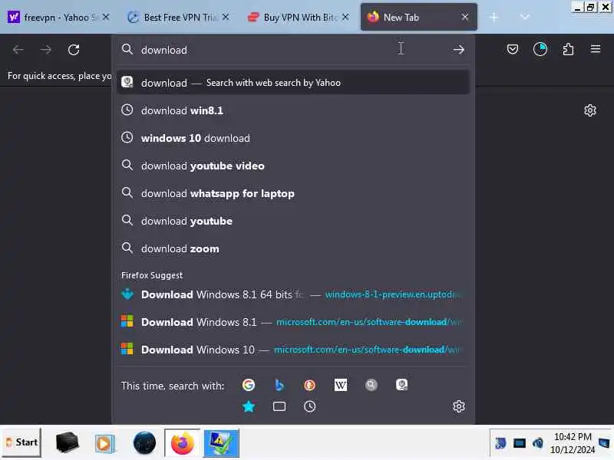Pick suggestion 'download youtube video'
The height and width of the screenshot is (460, 614).
click(293, 166)
